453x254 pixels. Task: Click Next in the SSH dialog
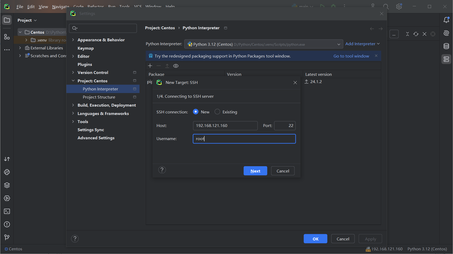click(x=255, y=171)
